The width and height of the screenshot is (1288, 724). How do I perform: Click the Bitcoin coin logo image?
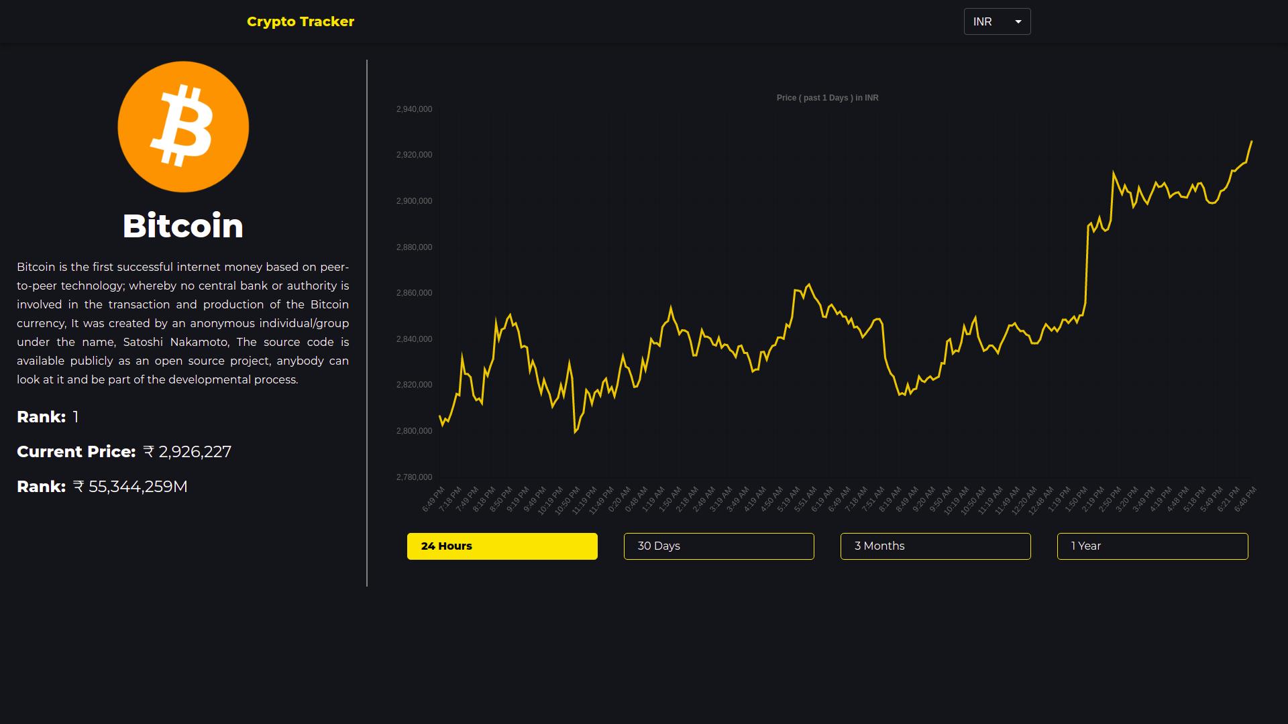[x=183, y=127]
